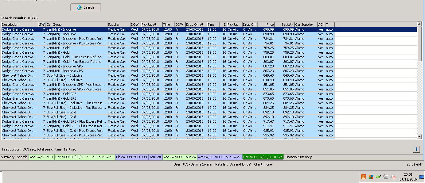Click the filter funnel icon in S column
This screenshot has height=183, width=425.
point(43,25)
